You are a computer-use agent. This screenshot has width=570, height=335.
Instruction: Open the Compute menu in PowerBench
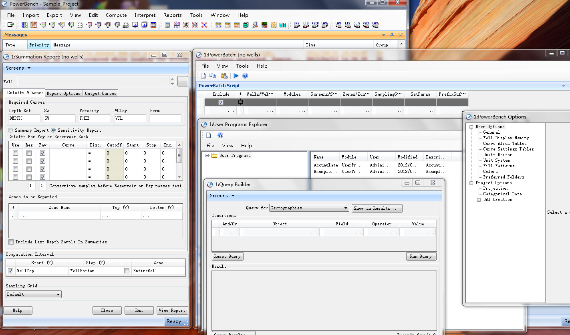pos(116,15)
